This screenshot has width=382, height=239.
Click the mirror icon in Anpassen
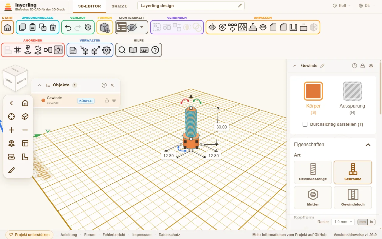(212, 27)
